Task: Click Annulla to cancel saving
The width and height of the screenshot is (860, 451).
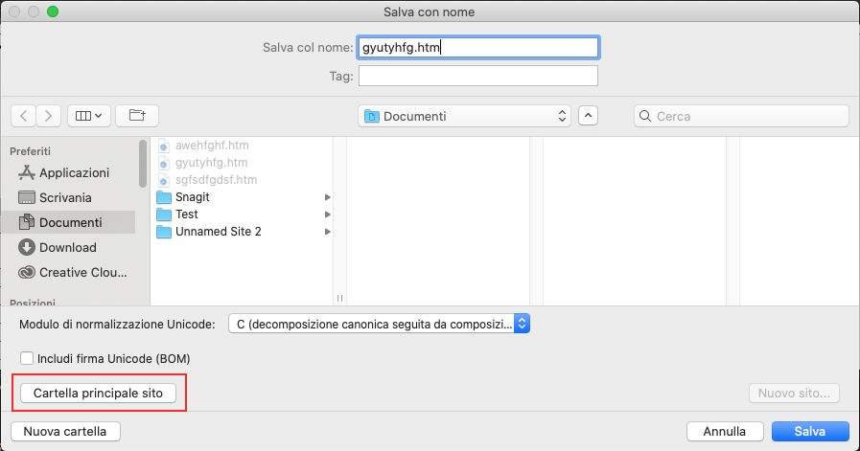Action: click(x=724, y=431)
